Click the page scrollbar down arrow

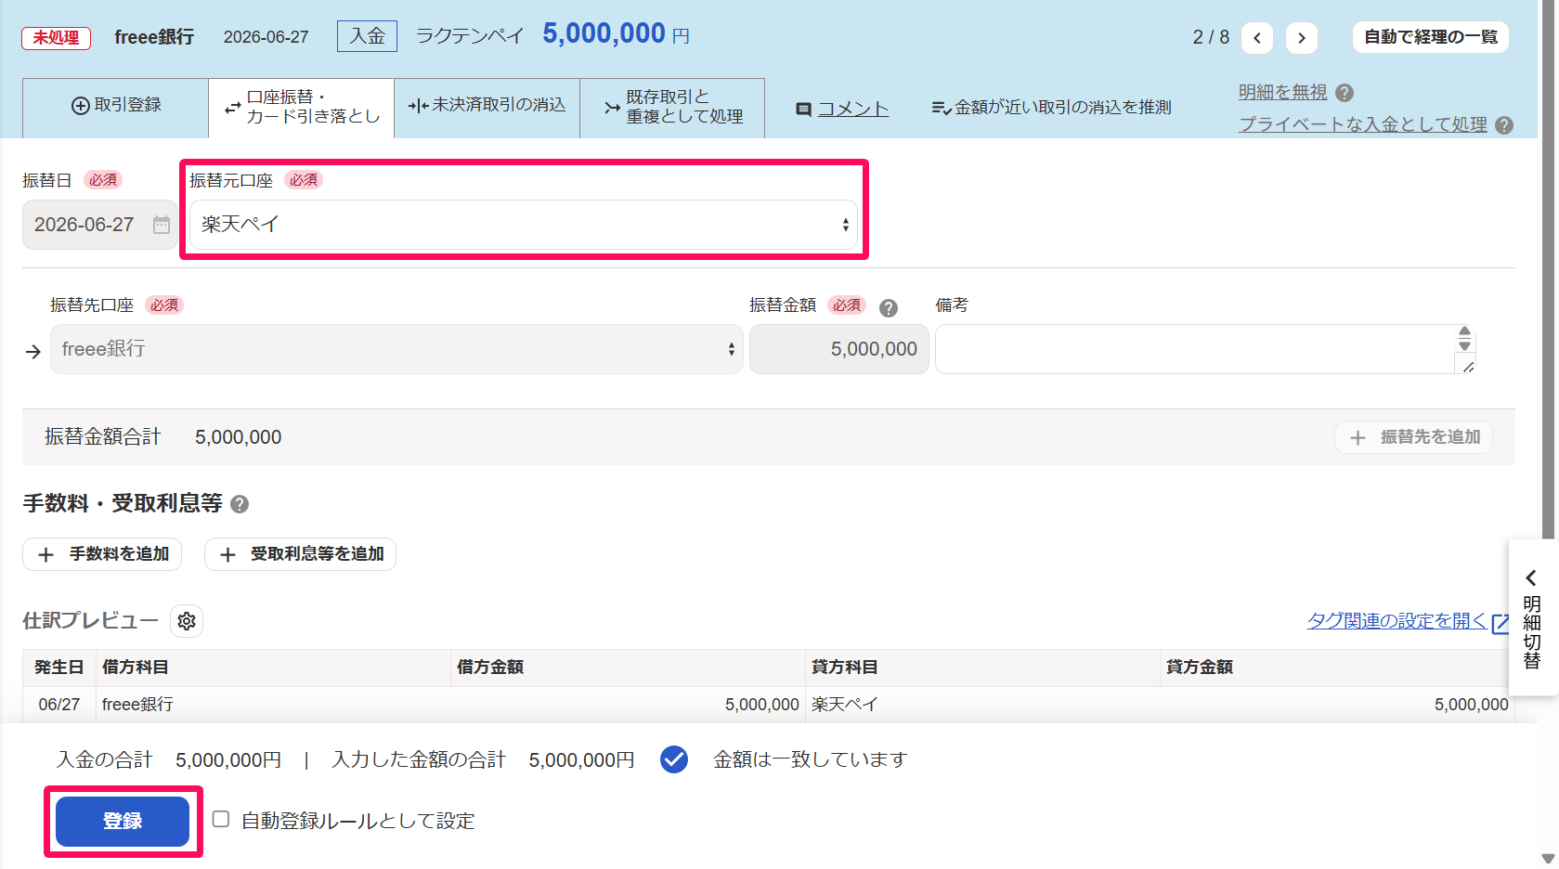(x=1548, y=859)
